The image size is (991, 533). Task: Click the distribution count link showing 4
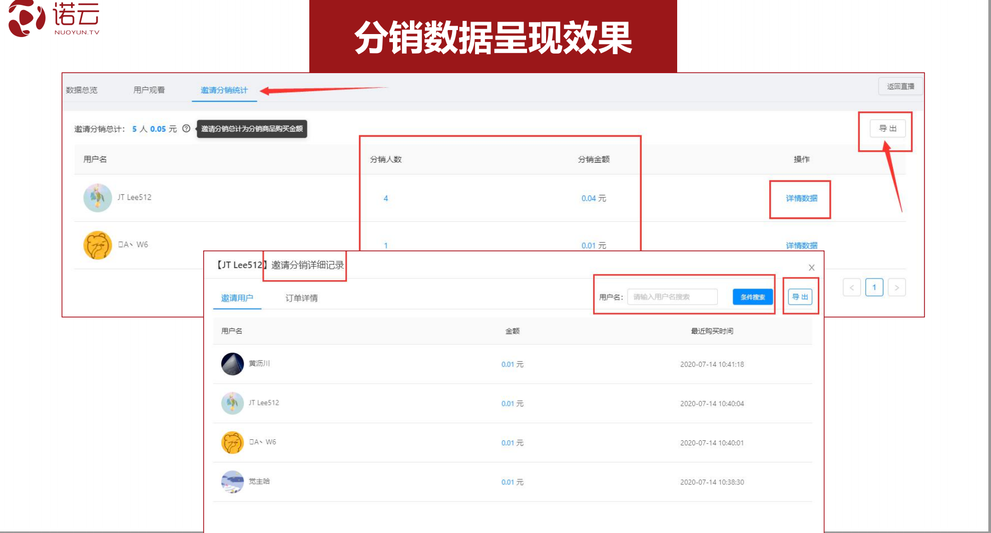pyautogui.click(x=385, y=198)
